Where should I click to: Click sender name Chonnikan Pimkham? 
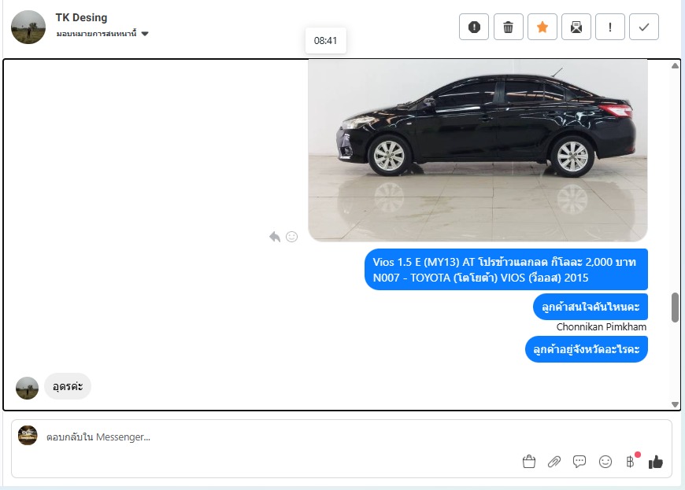601,327
